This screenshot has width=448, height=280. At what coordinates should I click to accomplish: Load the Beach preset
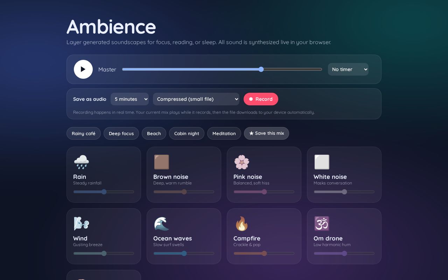(x=154, y=133)
